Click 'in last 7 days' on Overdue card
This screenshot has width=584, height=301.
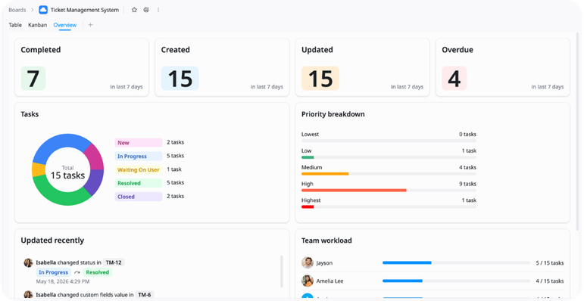click(548, 87)
